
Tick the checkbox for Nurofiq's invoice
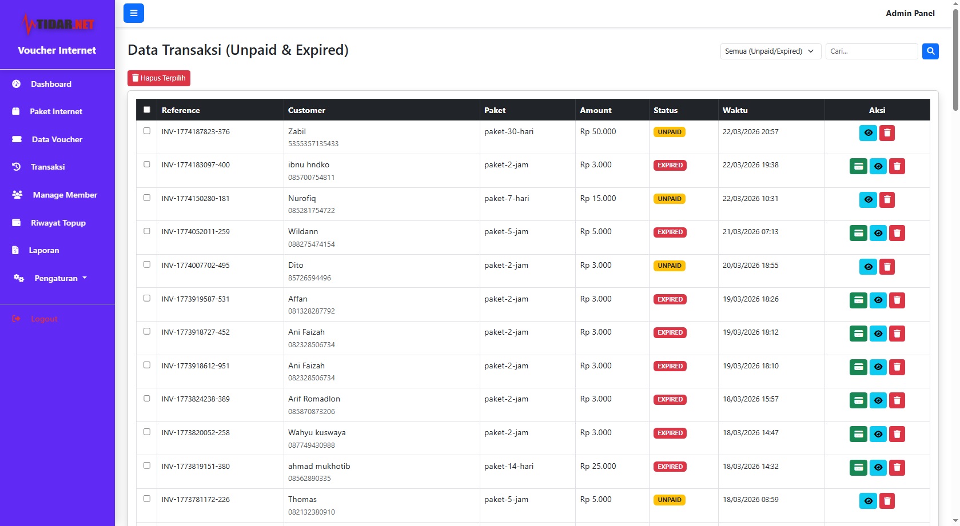point(147,198)
